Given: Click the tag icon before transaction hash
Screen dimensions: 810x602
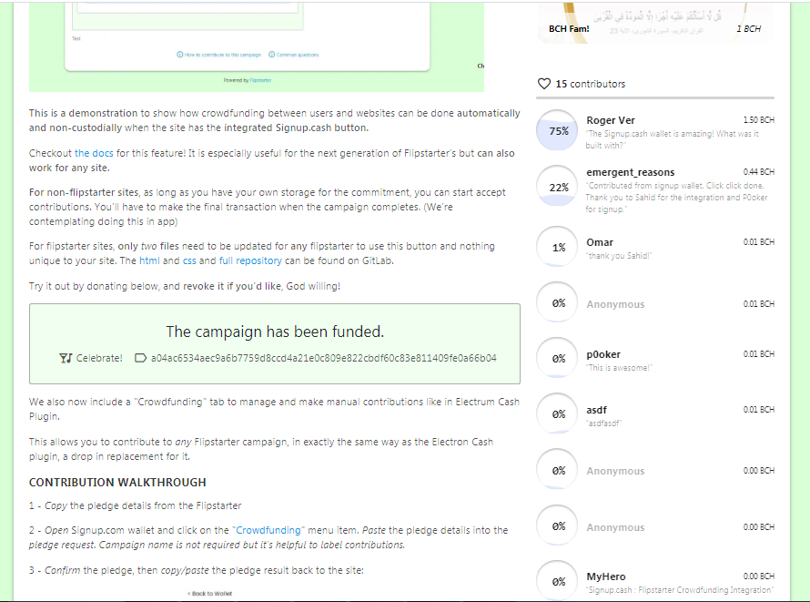Looking at the screenshot, I should click(140, 358).
